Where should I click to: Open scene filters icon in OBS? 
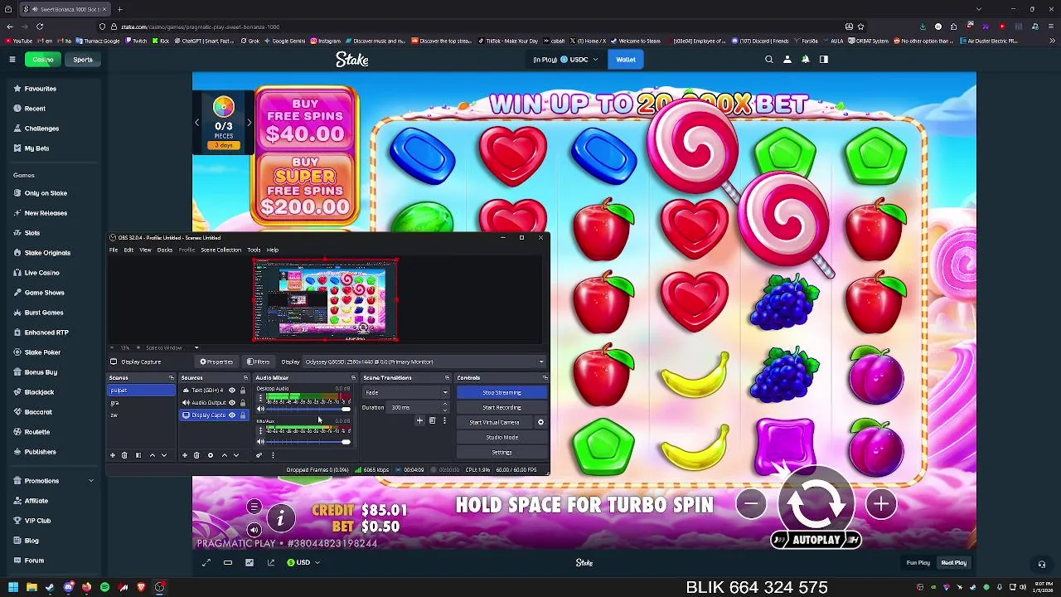[x=138, y=455]
